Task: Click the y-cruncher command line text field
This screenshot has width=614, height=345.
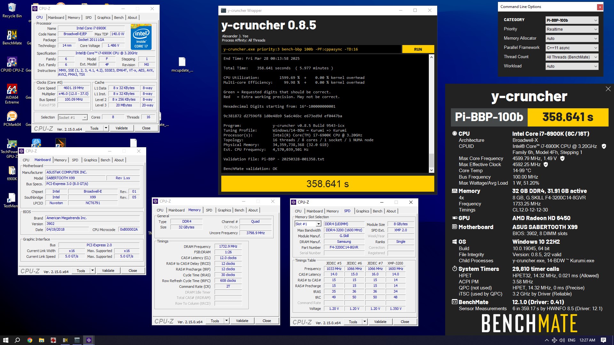Action: click(x=311, y=49)
